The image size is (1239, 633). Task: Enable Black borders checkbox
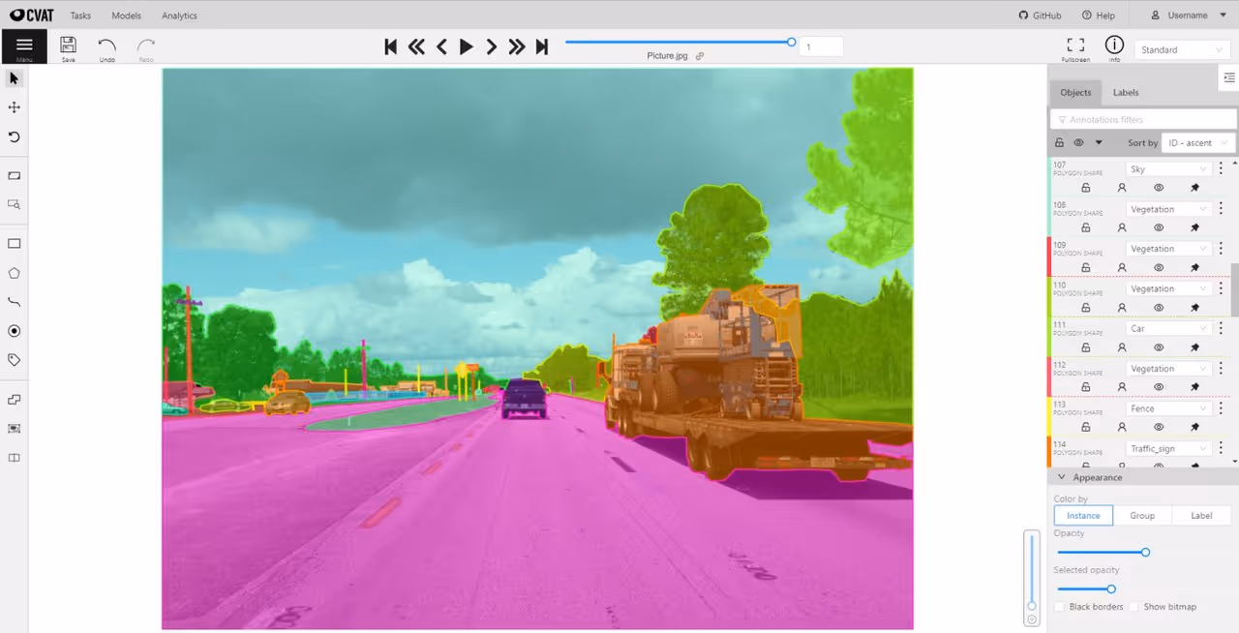(x=1060, y=607)
